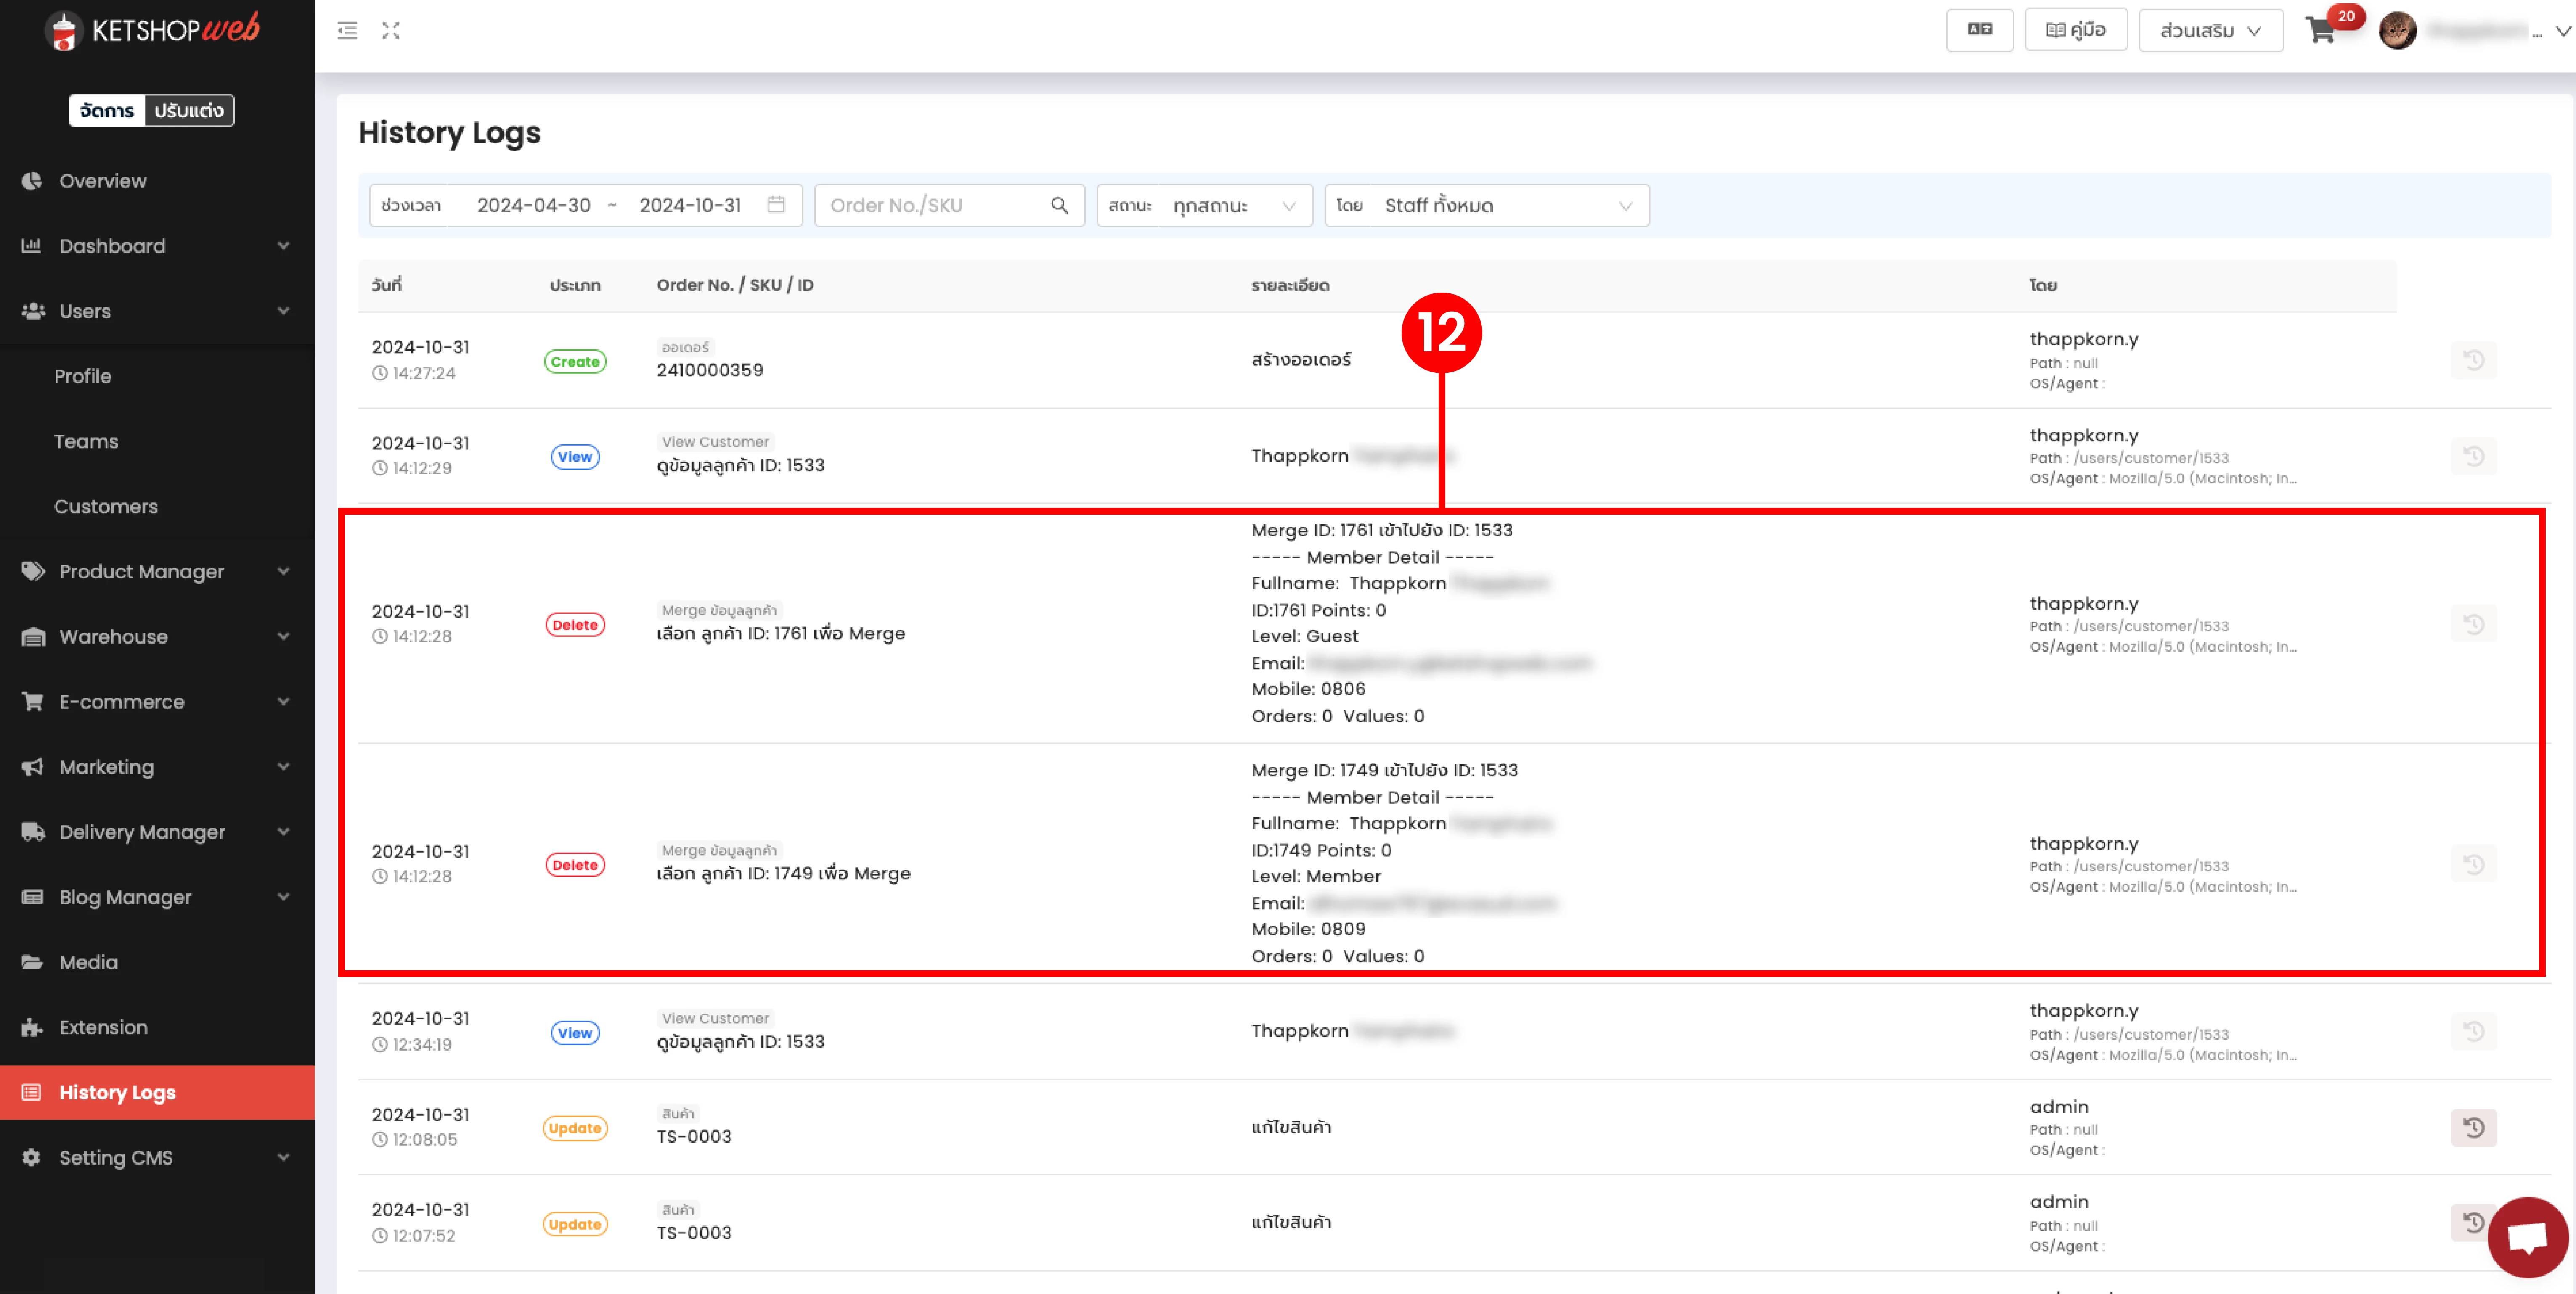This screenshot has height=1294, width=2576.
Task: Expand the E-commerce menu
Action: coord(157,702)
